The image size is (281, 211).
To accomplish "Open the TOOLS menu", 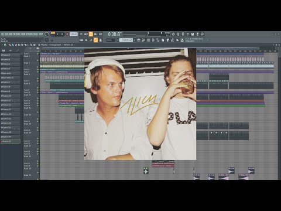I will tap(36, 34).
